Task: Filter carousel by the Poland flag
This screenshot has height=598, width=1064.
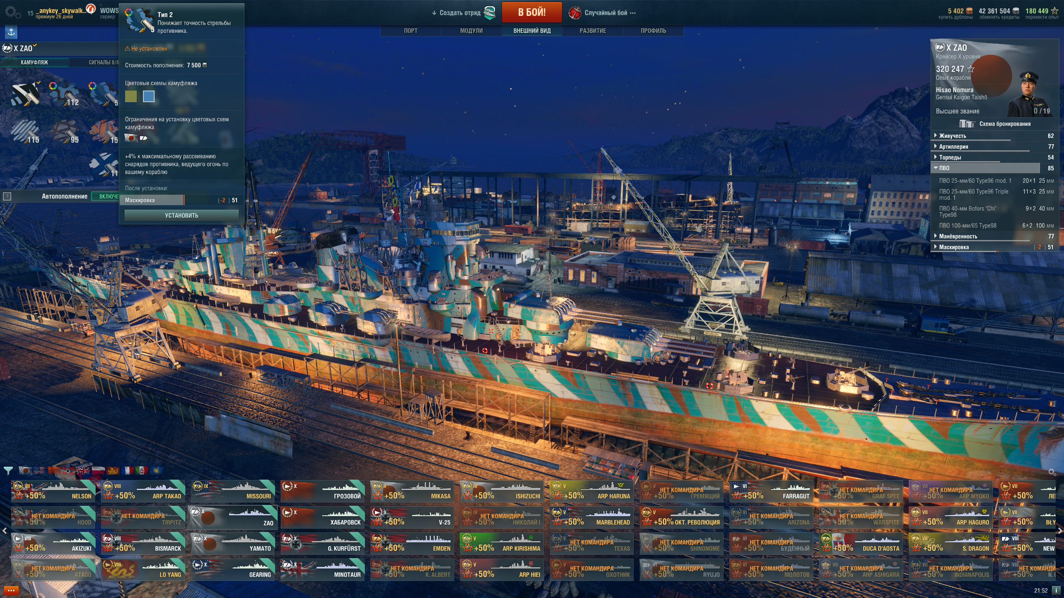Action: (98, 471)
